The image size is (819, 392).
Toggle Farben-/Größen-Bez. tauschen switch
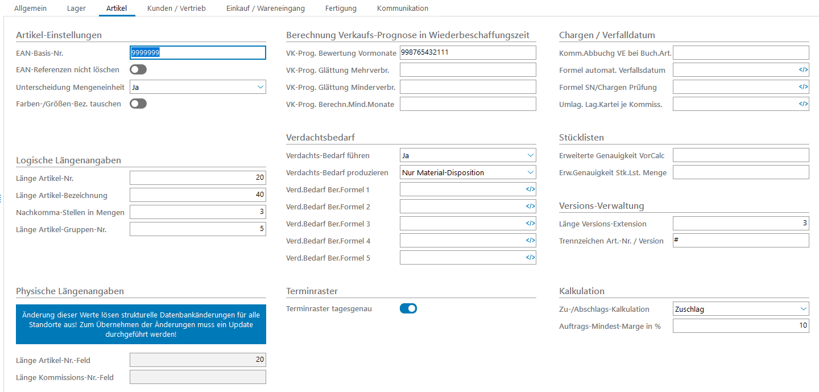pos(138,104)
